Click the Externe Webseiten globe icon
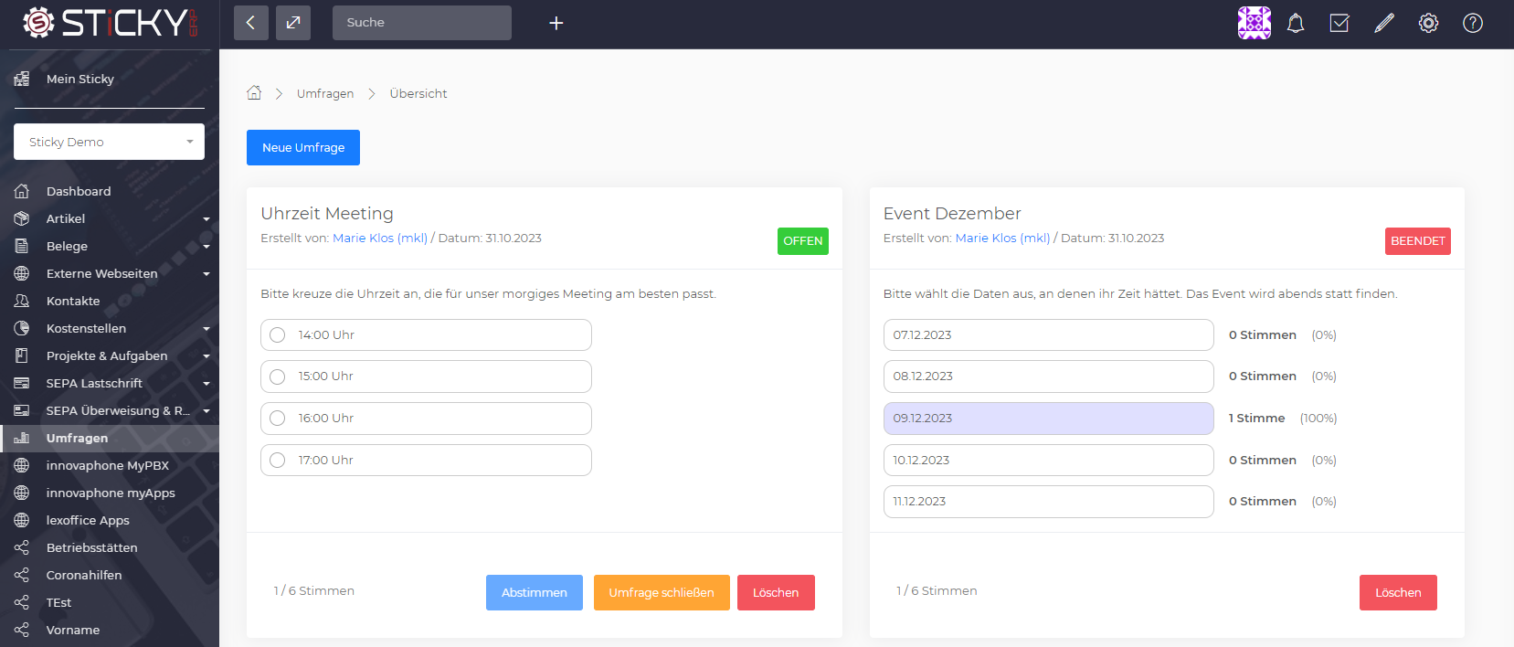Viewport: 1514px width, 647px height. point(22,273)
